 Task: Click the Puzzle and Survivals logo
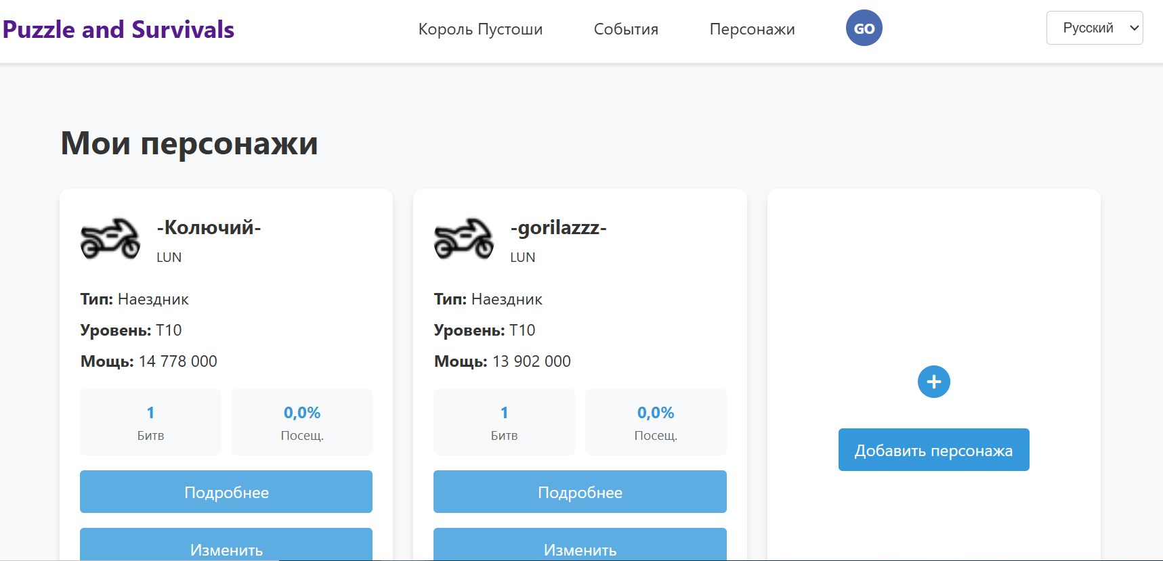(119, 30)
